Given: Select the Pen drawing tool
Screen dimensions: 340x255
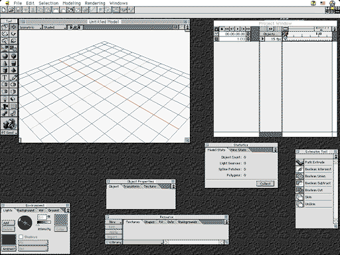Looking at the screenshot, I should point(13,78).
